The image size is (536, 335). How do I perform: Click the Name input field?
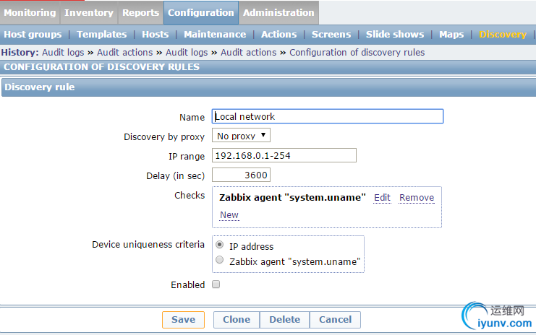pyautogui.click(x=327, y=116)
